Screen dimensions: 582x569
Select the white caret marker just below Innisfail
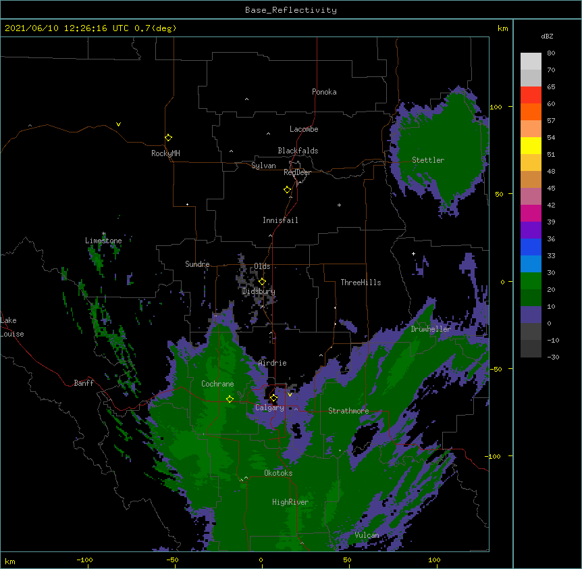(270, 235)
